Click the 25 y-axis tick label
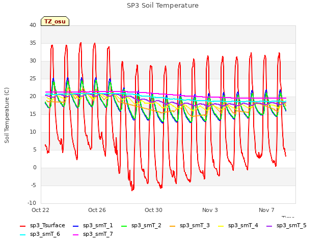The height and width of the screenshot is (244, 326). pos(33,79)
